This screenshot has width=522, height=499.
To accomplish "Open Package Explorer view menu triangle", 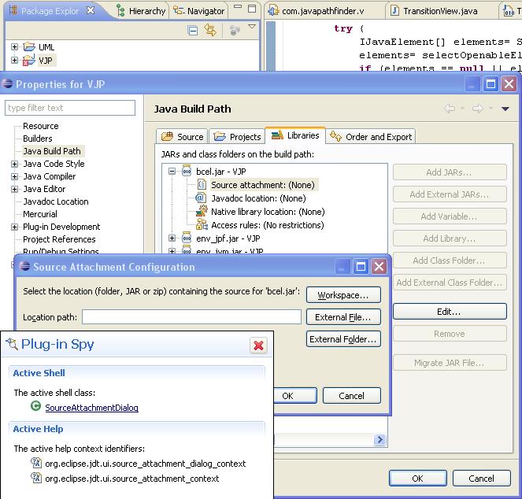I will (252, 28).
